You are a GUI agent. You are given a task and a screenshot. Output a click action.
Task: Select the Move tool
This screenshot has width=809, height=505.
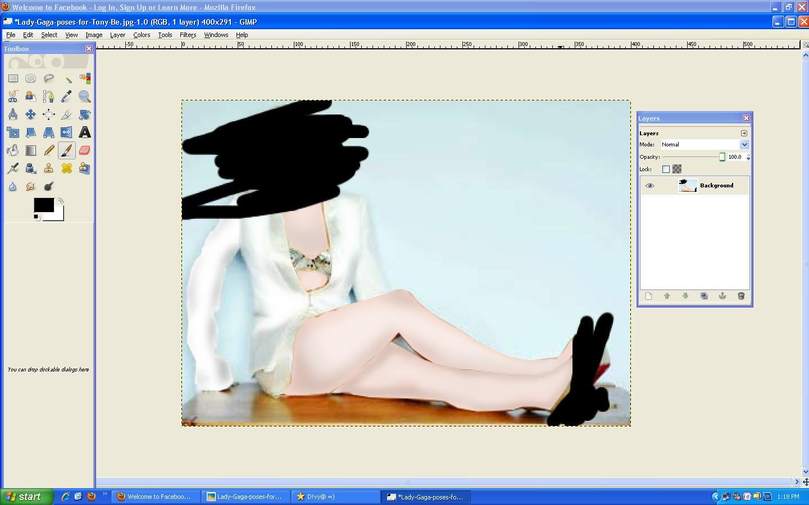pos(31,114)
